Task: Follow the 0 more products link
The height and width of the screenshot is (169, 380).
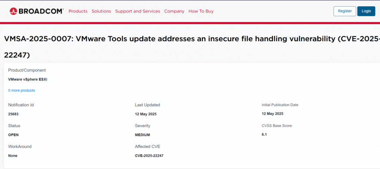Action: (x=22, y=90)
